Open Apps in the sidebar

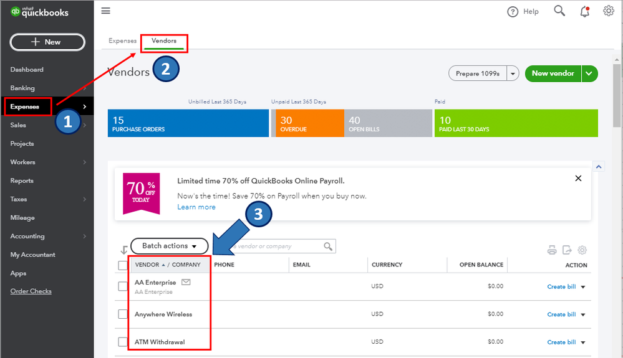(18, 273)
